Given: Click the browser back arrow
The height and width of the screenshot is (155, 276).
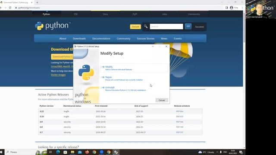Looking at the screenshot, I should 1,8.
